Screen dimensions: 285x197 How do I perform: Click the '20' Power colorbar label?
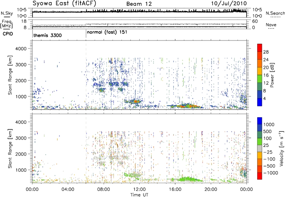click(x=266, y=68)
